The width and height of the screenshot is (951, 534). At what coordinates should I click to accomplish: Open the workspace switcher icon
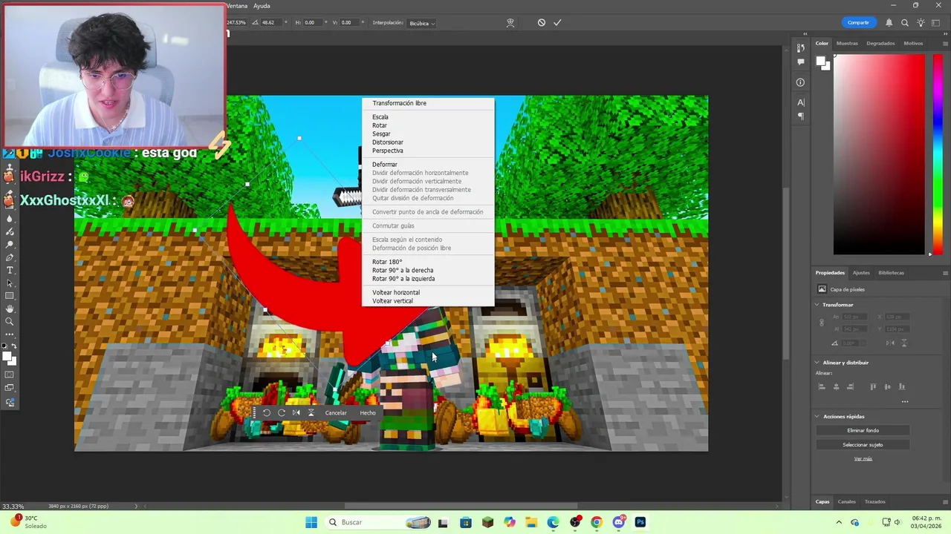(x=937, y=22)
